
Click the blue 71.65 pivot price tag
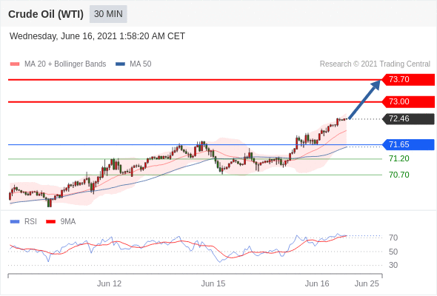(408, 144)
